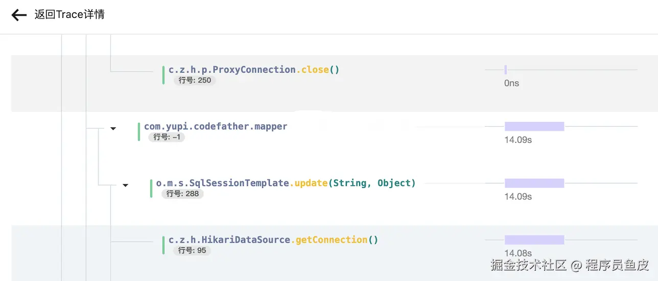This screenshot has width=658, height=281.
Task: Click the getConnection 14.08s duration bar
Action: point(534,240)
